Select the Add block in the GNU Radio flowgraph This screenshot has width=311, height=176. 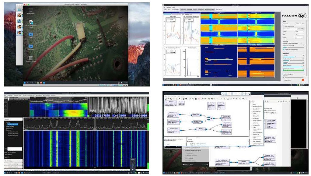[x=211, y=118]
